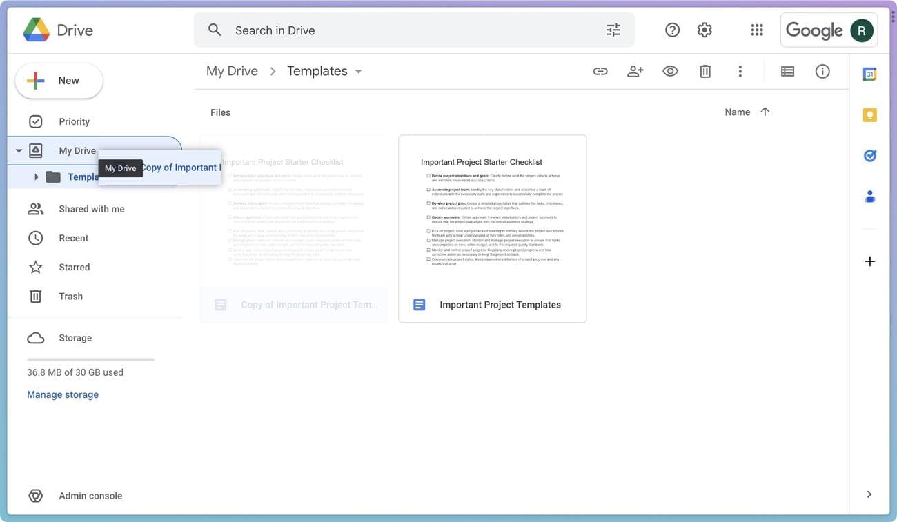Switch to list layout view
This screenshot has width=897, height=522.
[x=787, y=71]
